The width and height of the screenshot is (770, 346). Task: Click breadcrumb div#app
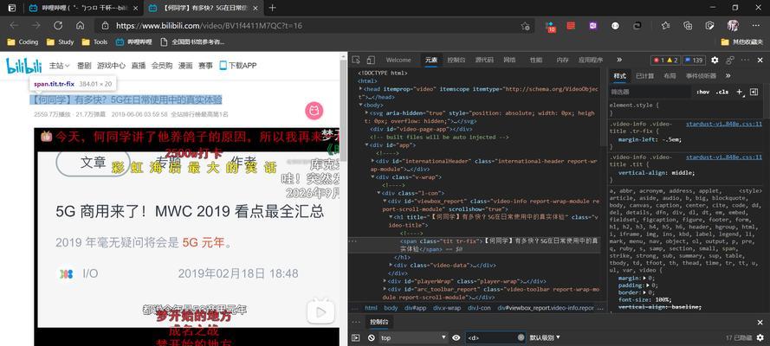tap(415, 308)
